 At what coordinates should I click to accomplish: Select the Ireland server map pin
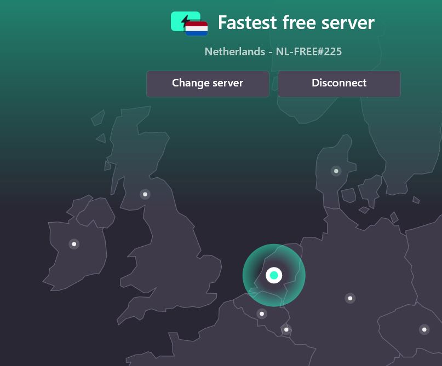[x=74, y=244]
